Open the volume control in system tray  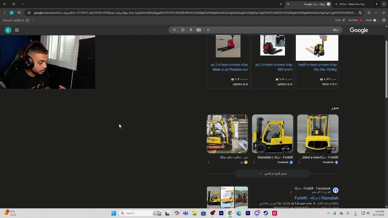coord(368,213)
